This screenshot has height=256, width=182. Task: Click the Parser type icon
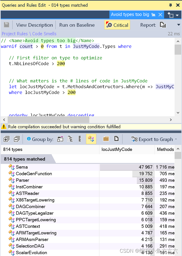click(12, 180)
